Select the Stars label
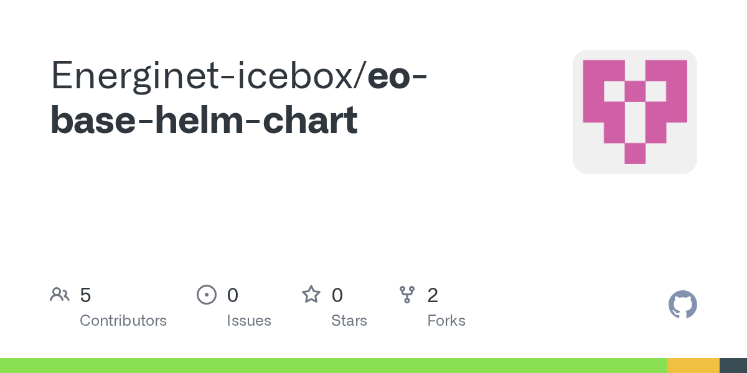Viewport: 747px width, 373px height. (349, 321)
